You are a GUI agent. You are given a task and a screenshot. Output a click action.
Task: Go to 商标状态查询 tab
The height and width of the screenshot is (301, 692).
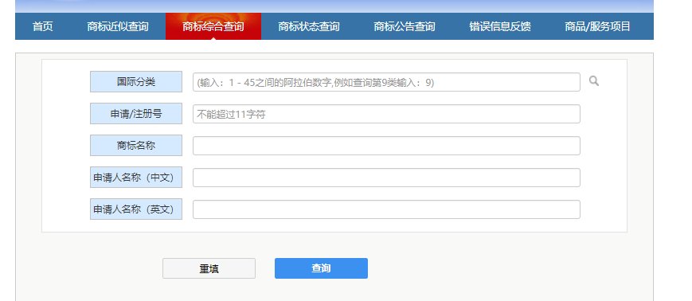pos(309,26)
